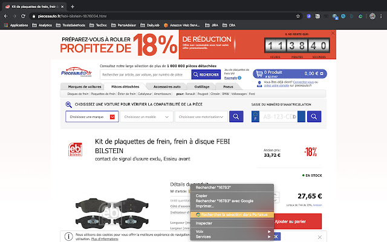Click the info icon next to Exemple
This screenshot has width=387, height=242.
pyautogui.click(x=239, y=78)
